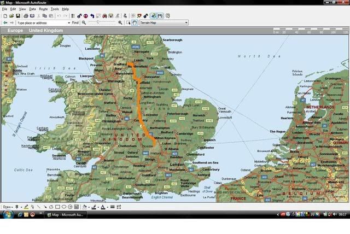The width and height of the screenshot is (350, 234).
Task: Select the freeform shape tool
Action: coord(51,207)
